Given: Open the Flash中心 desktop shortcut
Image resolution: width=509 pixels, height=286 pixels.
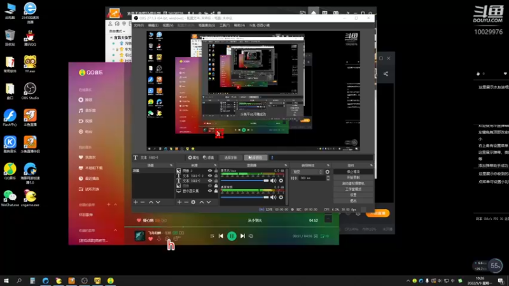Looking at the screenshot, I should 10,118.
